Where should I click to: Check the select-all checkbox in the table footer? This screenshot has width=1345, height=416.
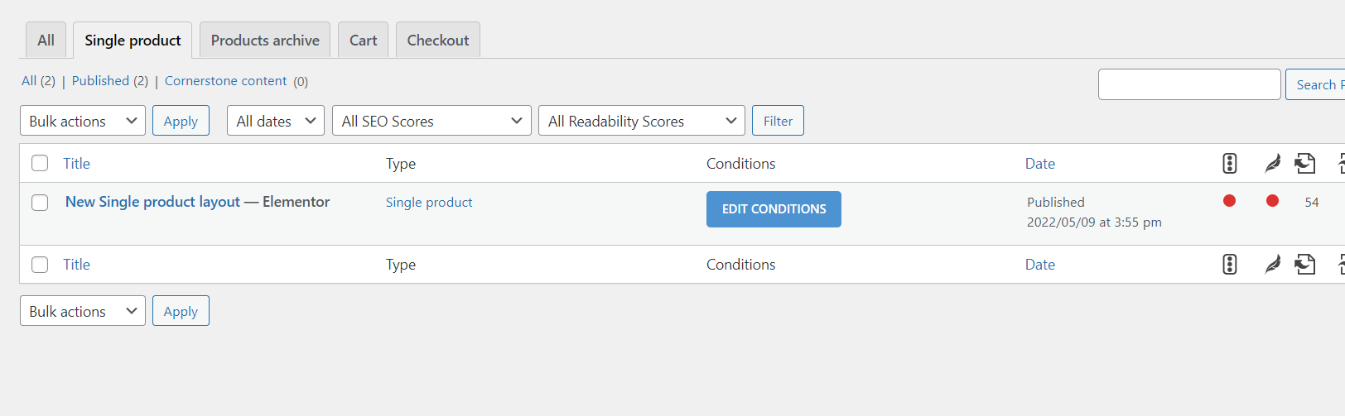coord(40,265)
